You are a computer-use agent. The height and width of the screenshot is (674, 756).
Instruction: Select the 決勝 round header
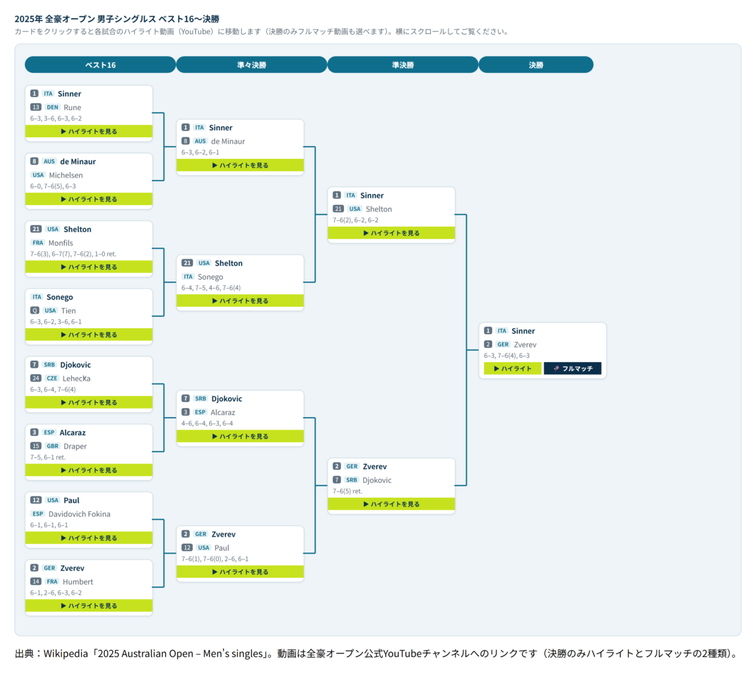536,65
